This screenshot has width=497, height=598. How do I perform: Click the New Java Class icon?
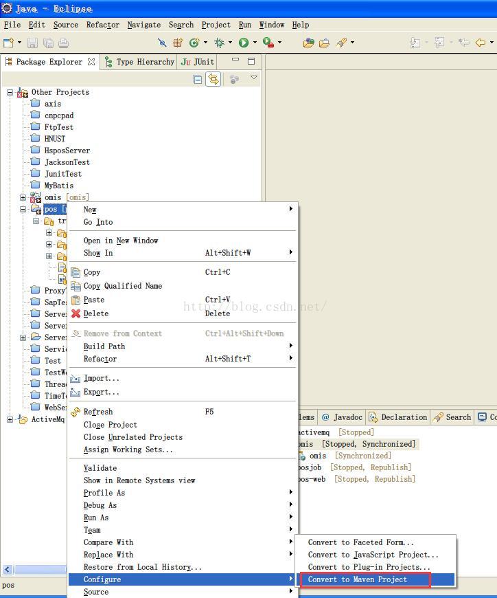[x=194, y=43]
